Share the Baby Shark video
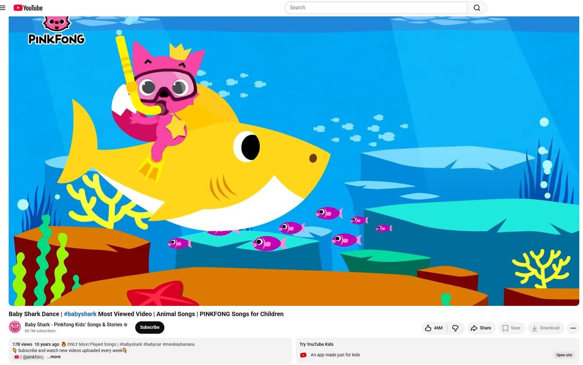 [481, 328]
